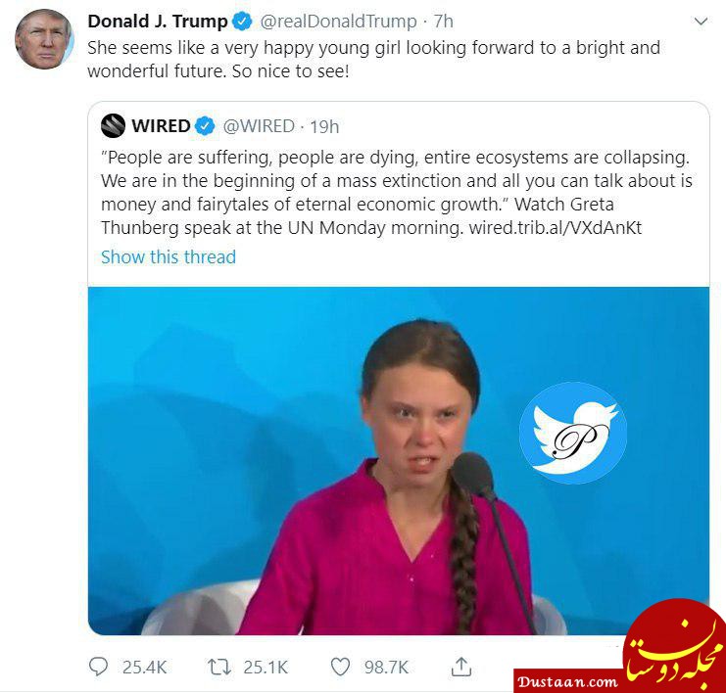Click the WIRED logo avatar
The image size is (726, 693).
[x=113, y=126]
